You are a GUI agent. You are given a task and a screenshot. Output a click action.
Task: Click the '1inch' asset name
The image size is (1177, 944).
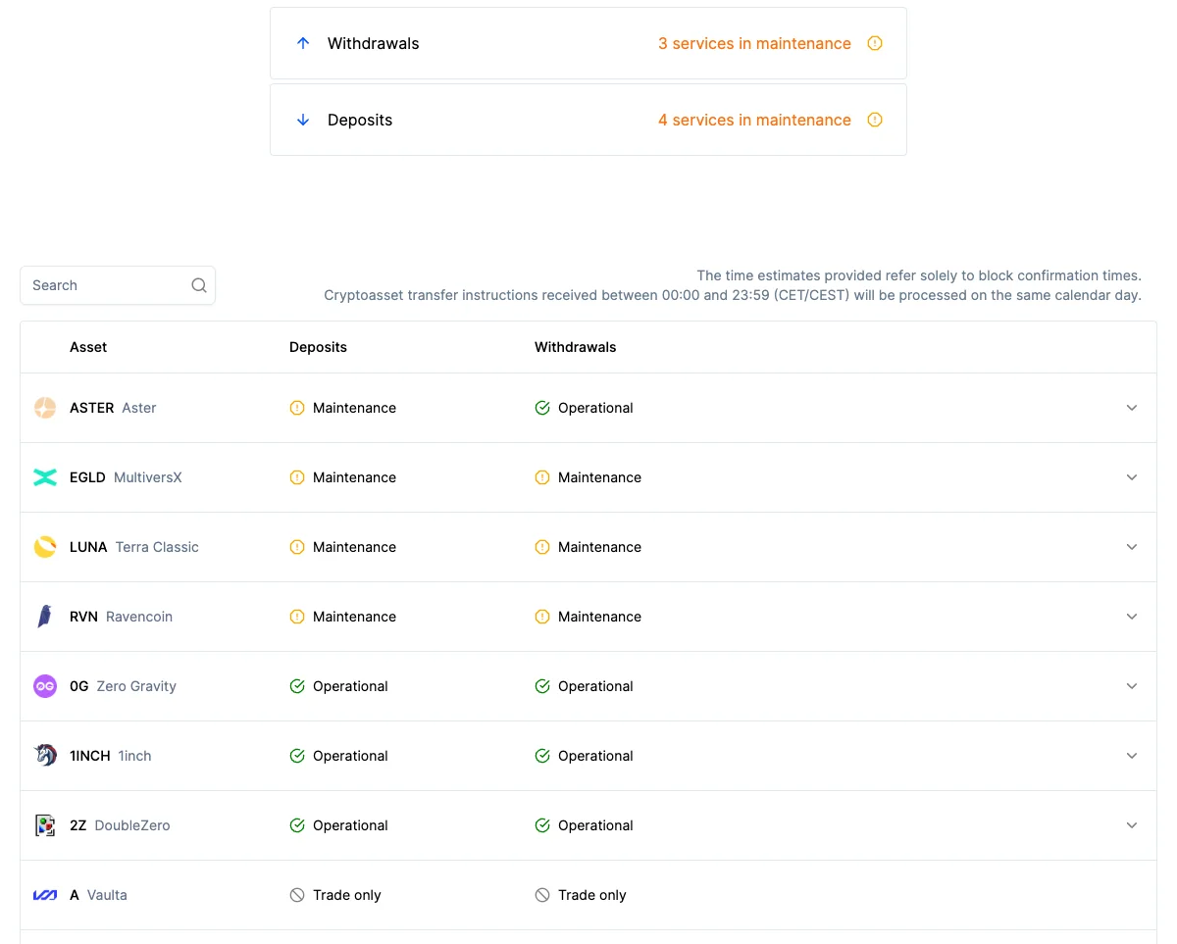click(x=134, y=756)
